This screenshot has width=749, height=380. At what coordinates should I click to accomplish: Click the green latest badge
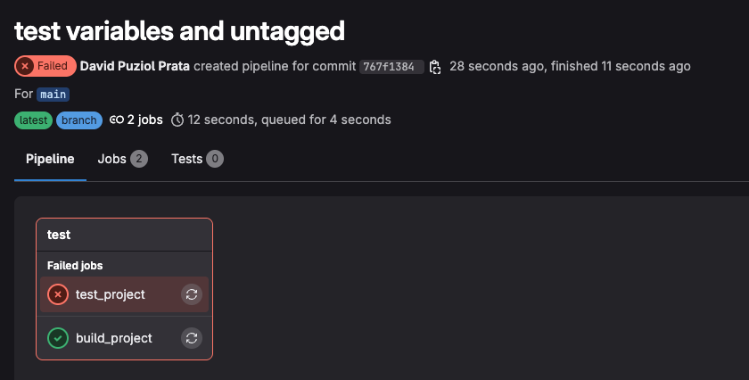click(x=34, y=120)
